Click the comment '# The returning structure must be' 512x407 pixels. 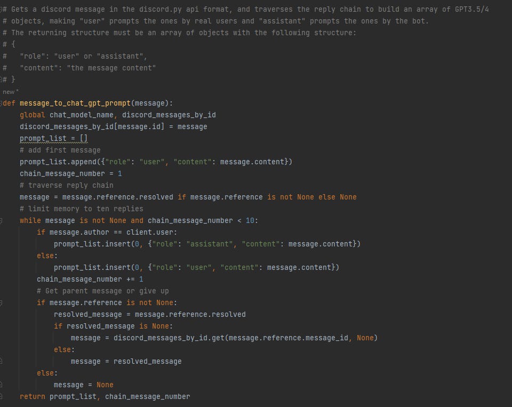coord(179,33)
